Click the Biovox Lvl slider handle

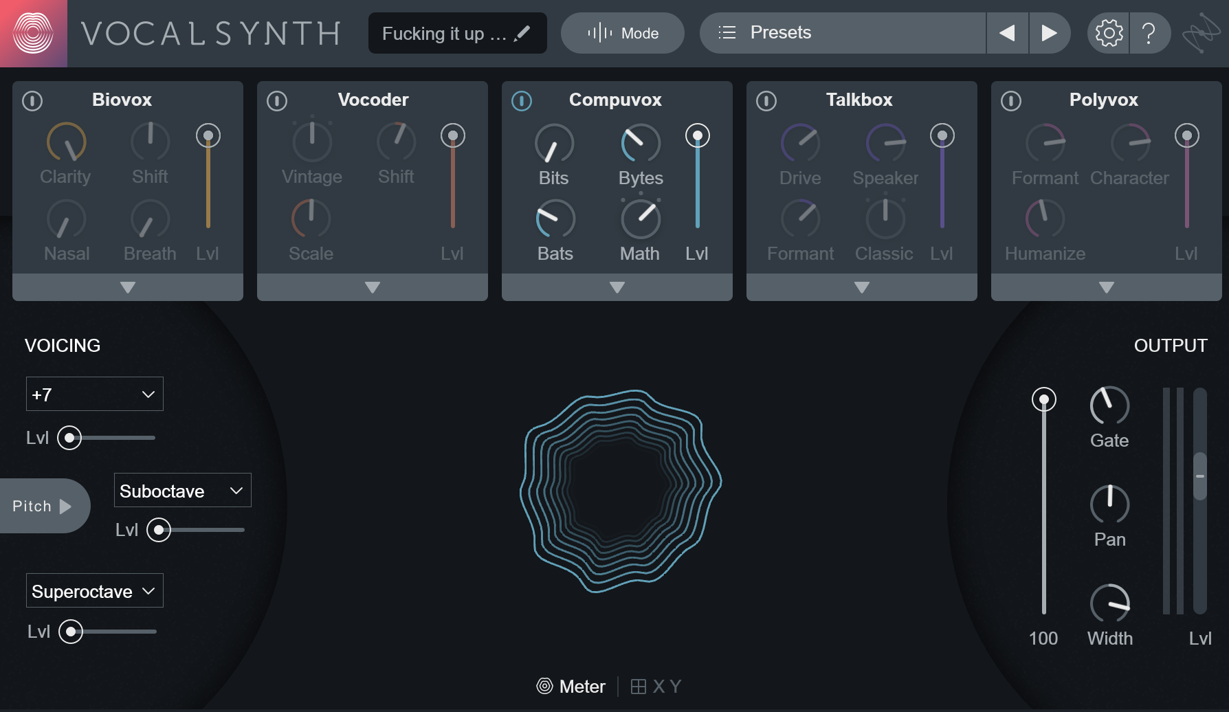pos(208,135)
